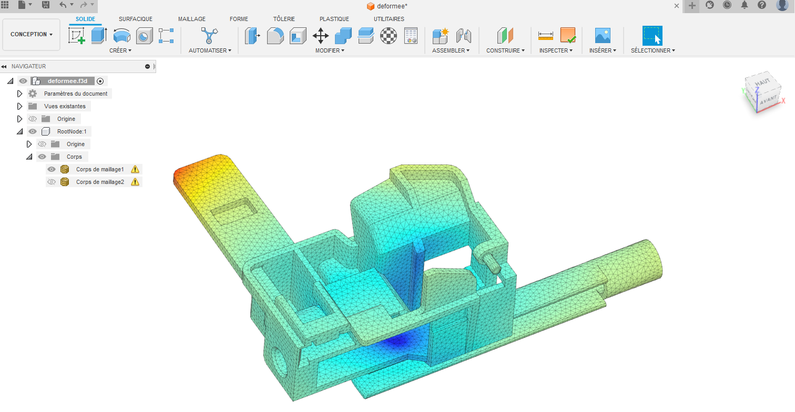The image size is (795, 412).
Task: Open the INSPECTER menu label
Action: tap(556, 50)
